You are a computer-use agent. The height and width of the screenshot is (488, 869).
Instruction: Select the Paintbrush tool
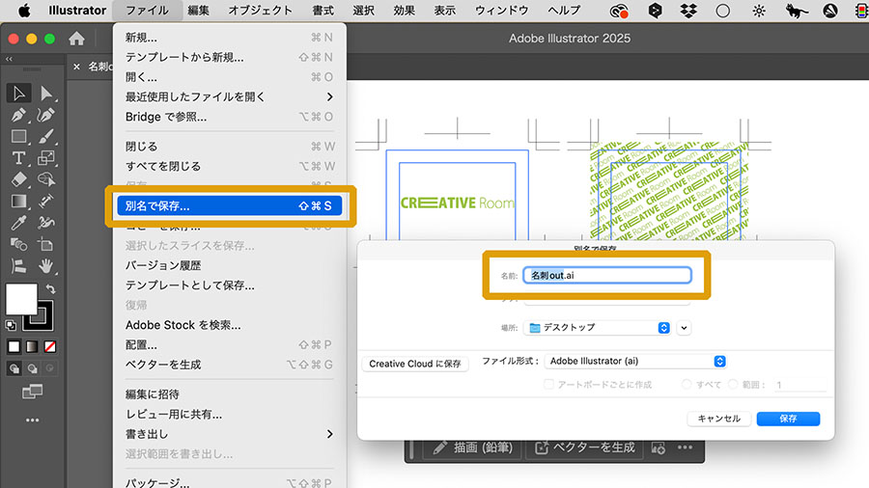[x=46, y=137]
